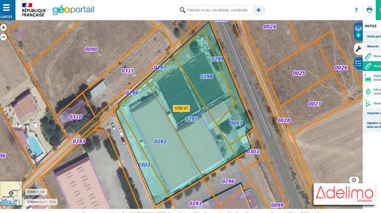This screenshot has height=213, width=381.
Task: Select the elevation profile tool
Action: pos(369,78)
